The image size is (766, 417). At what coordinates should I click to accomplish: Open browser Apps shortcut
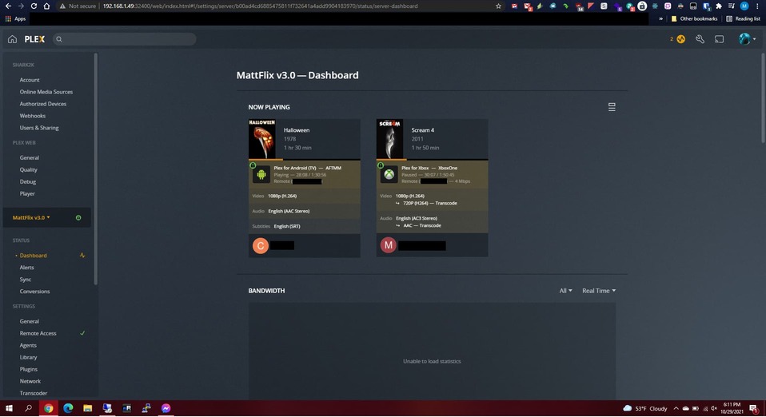pyautogui.click(x=15, y=18)
